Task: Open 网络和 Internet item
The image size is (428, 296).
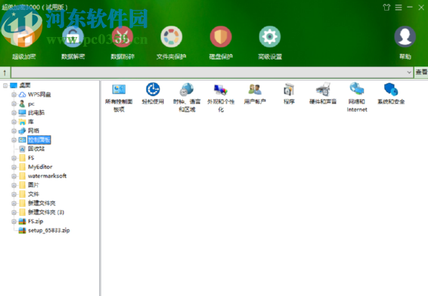Action: click(357, 97)
